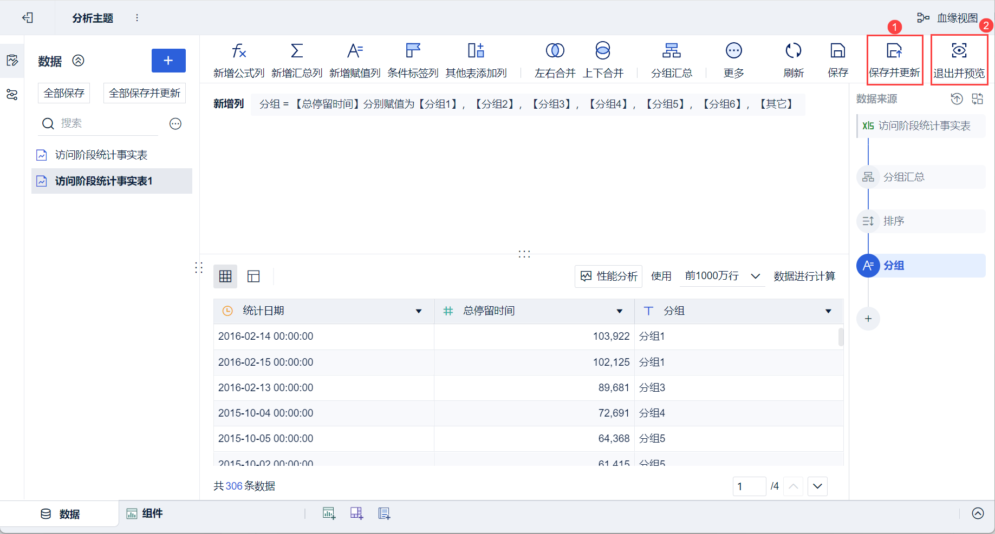The image size is (995, 534).
Task: Click the add dashboard icon in bottom bar
Action: point(357,513)
